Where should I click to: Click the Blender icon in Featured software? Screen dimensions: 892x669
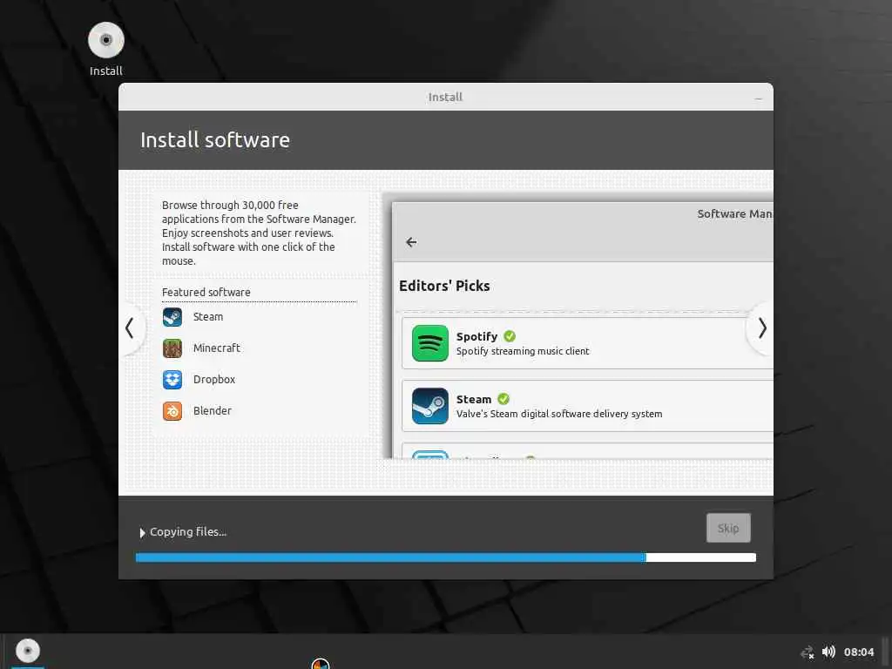[x=172, y=411]
